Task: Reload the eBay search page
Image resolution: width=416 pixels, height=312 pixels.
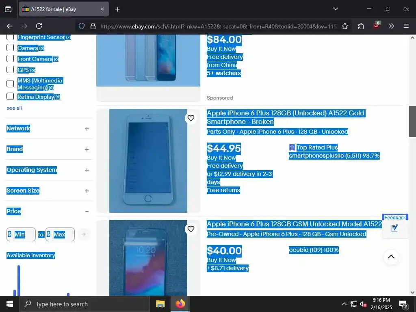Action: pos(39,26)
